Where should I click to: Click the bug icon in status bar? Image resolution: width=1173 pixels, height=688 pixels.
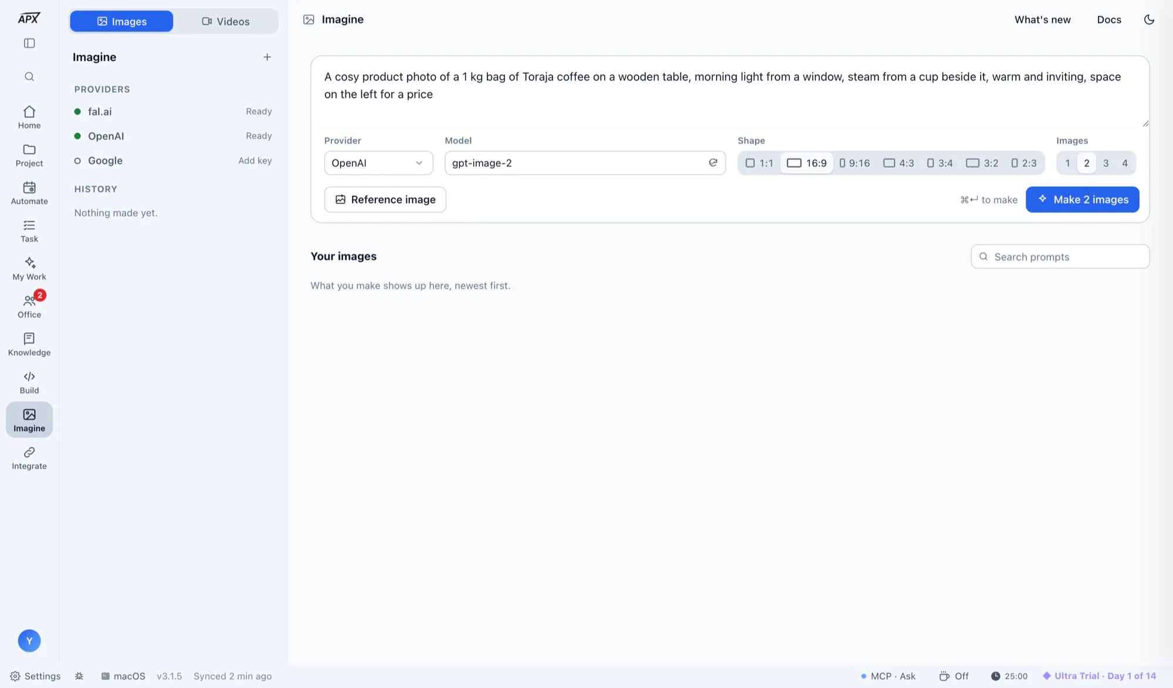pos(79,676)
